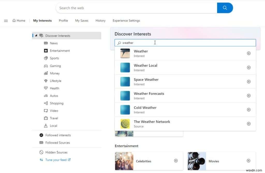Click the Local map pin icon
This screenshot has width=265, height=173.
coord(46,125)
